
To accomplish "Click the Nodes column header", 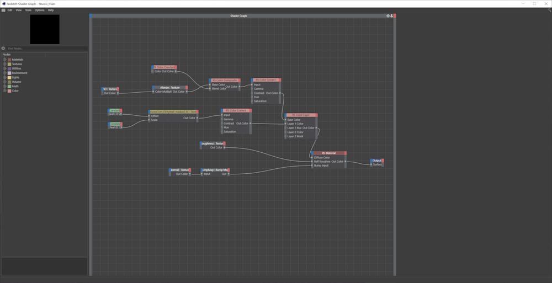I will pyautogui.click(x=23, y=55).
